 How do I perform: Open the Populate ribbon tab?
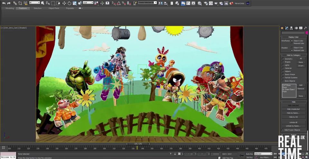(x=70, y=8)
